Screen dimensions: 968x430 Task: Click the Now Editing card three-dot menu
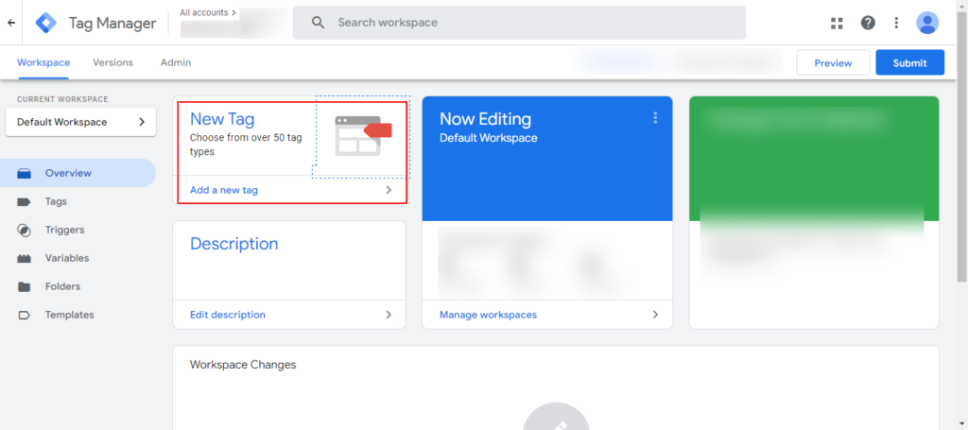pyautogui.click(x=654, y=118)
